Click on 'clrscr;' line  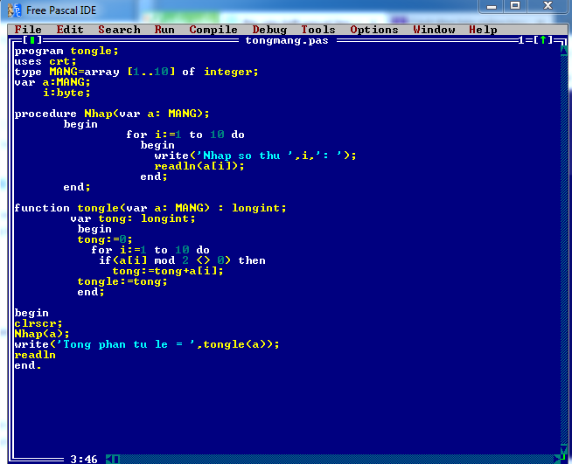point(38,323)
